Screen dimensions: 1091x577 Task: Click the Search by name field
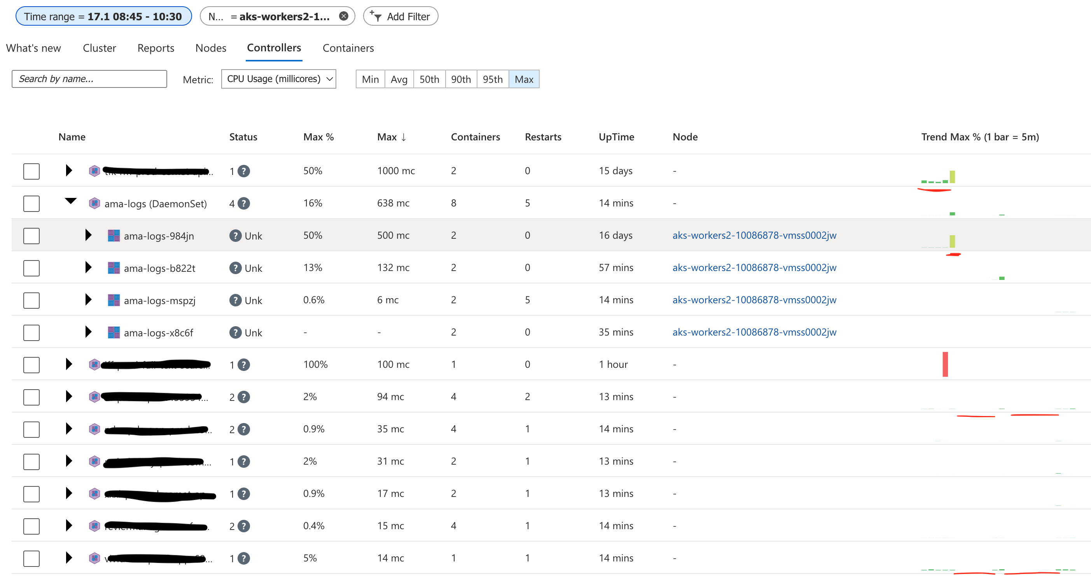[x=89, y=79]
